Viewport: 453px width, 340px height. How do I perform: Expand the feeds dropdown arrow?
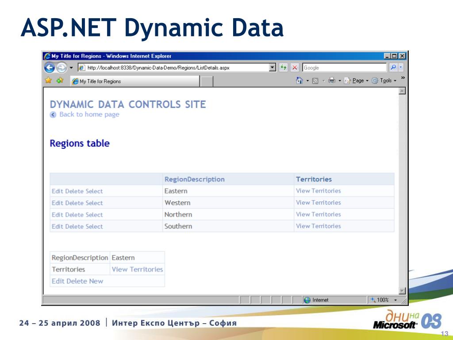pyautogui.click(x=323, y=81)
